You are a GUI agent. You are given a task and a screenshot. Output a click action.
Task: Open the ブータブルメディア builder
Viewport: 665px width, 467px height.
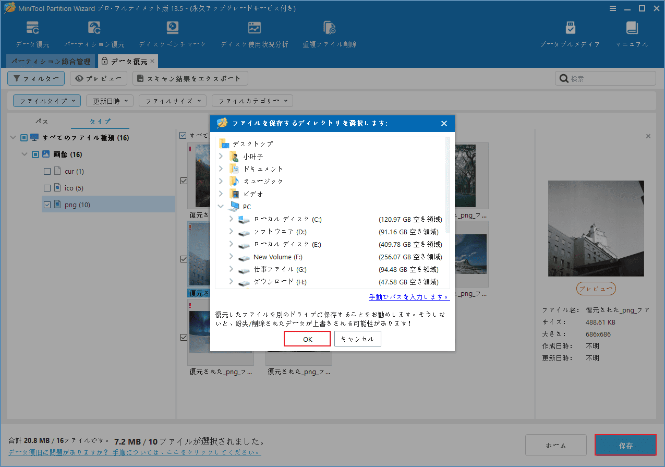coord(570,33)
